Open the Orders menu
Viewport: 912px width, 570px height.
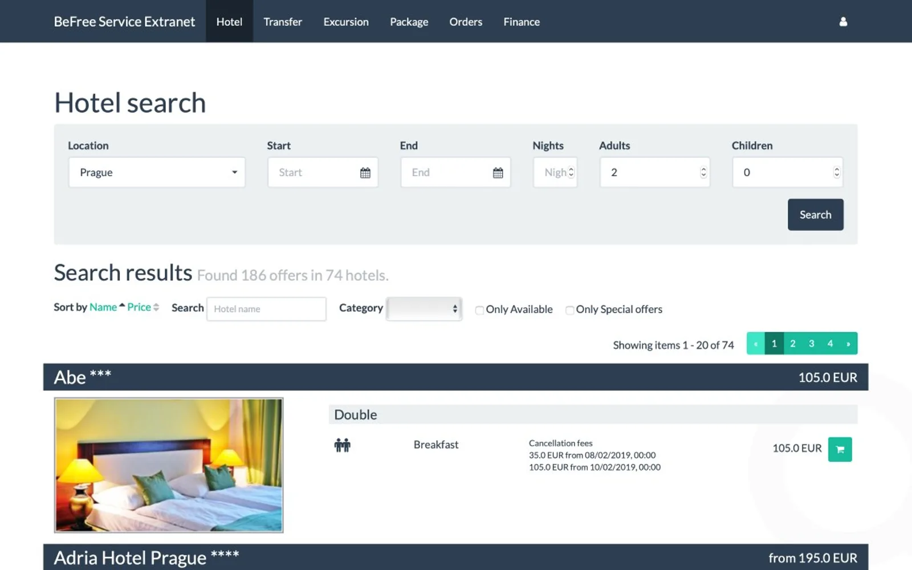[466, 22]
